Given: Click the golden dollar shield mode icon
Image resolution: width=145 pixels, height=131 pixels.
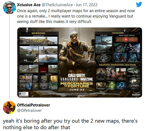Looking at the screenshot, I should [x=53, y=79].
